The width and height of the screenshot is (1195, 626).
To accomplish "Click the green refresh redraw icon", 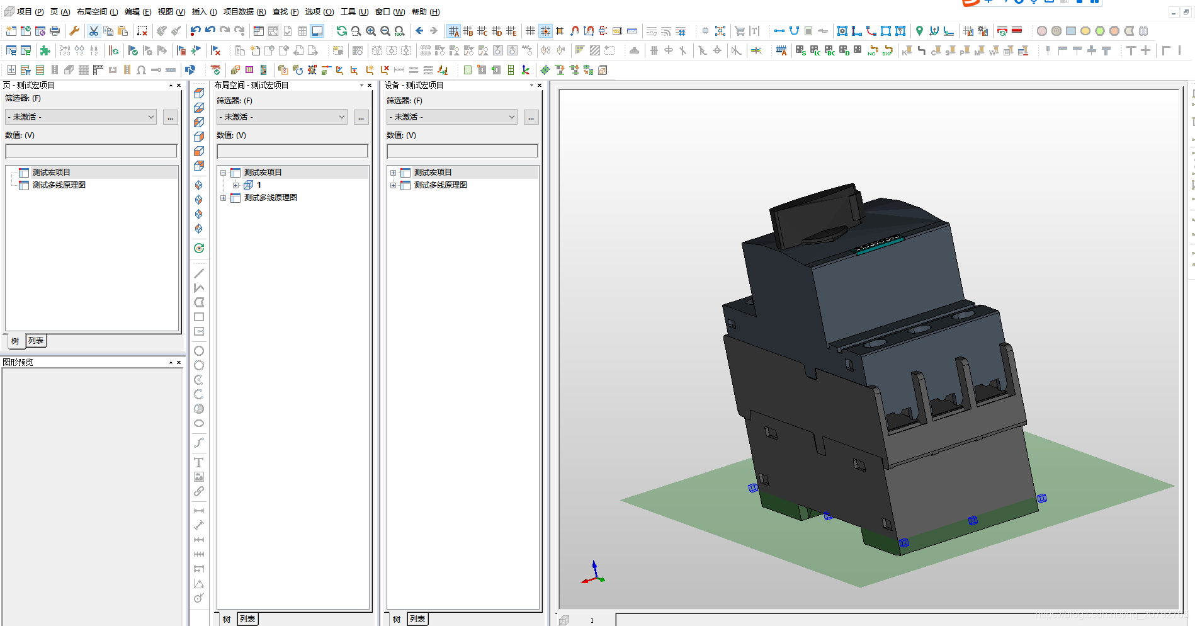I will click(341, 31).
